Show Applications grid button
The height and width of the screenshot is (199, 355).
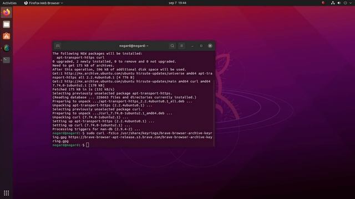coord(6,193)
